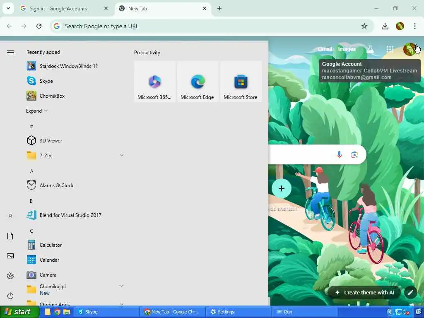Open the Calendar app
The image size is (424, 318).
43,260
